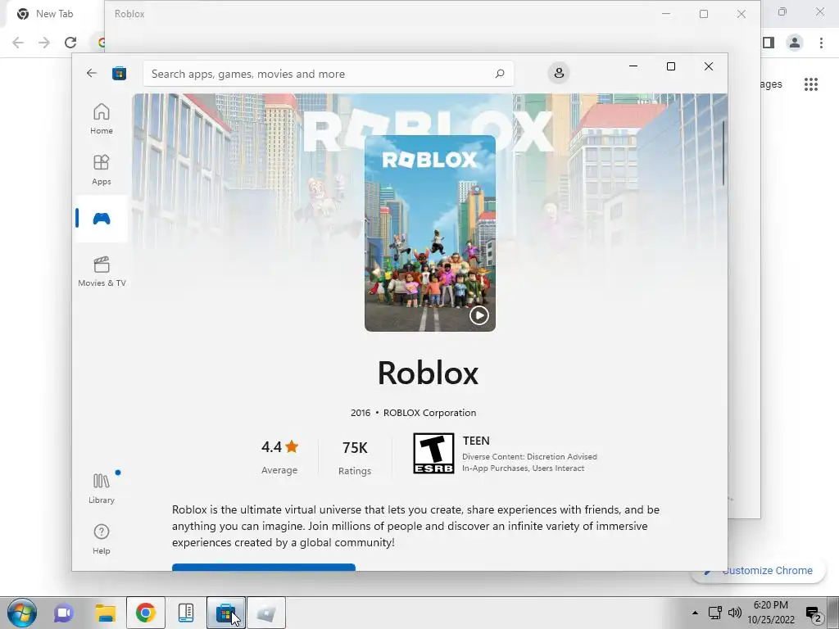Click the 4.4 average star rating
839x629 pixels.
click(279, 456)
